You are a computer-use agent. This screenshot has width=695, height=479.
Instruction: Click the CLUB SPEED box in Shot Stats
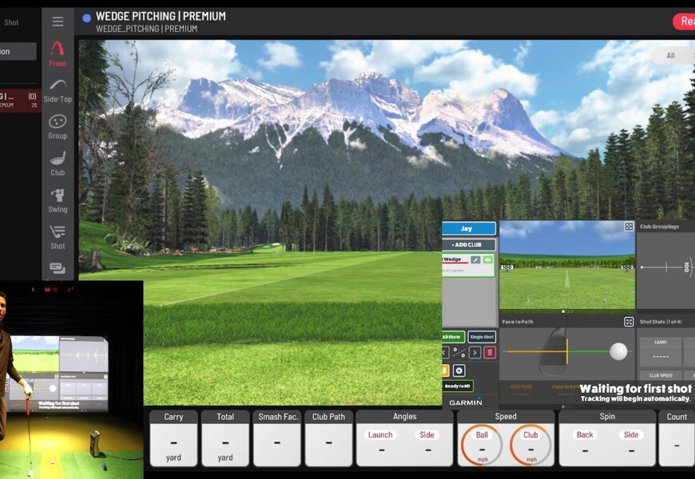(x=661, y=375)
